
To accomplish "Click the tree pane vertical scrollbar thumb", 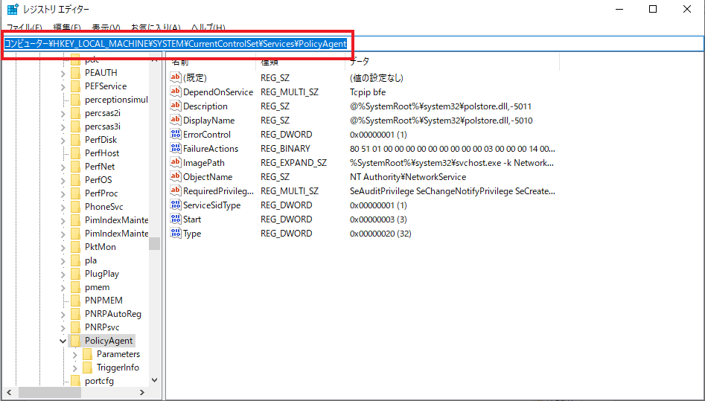I will point(154,243).
